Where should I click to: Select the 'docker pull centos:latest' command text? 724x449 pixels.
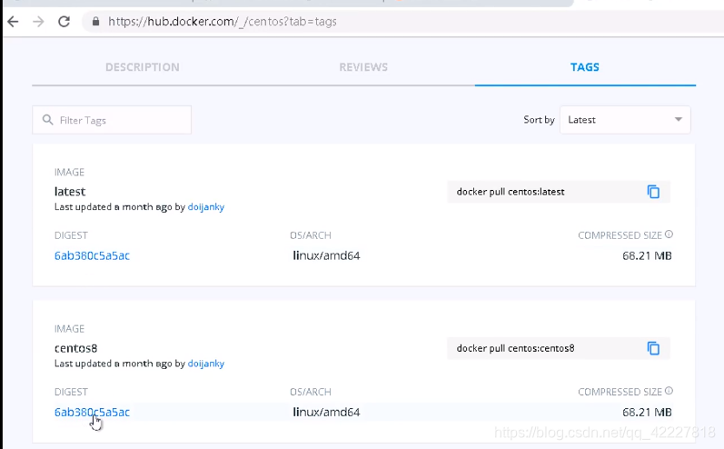point(511,192)
